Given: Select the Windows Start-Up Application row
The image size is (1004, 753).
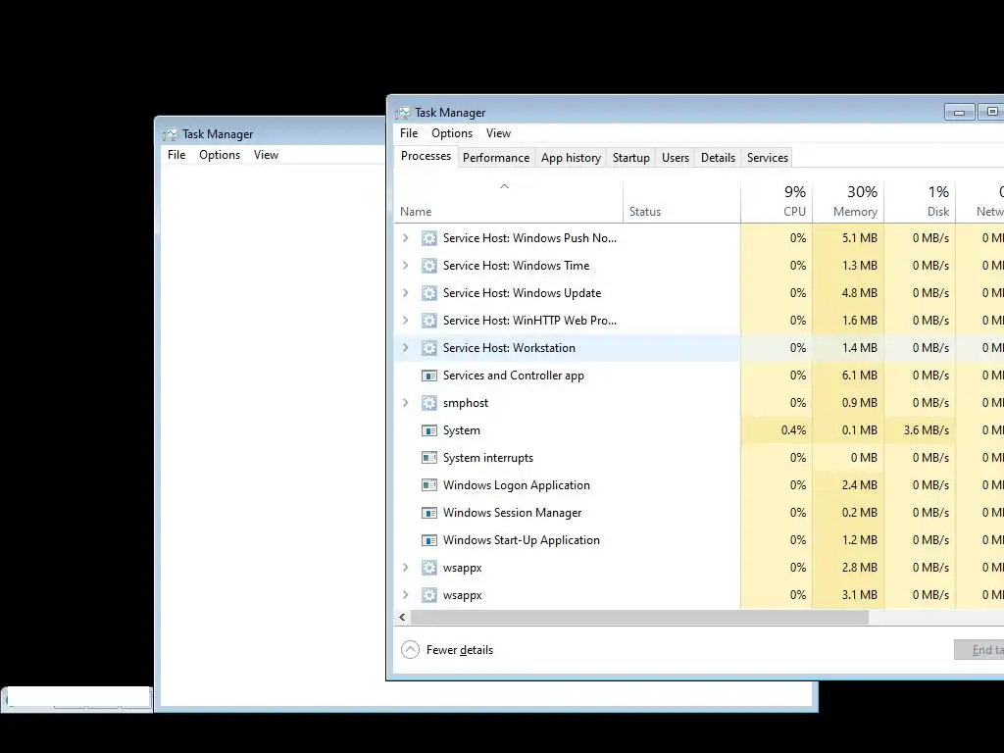Looking at the screenshot, I should click(x=699, y=540).
